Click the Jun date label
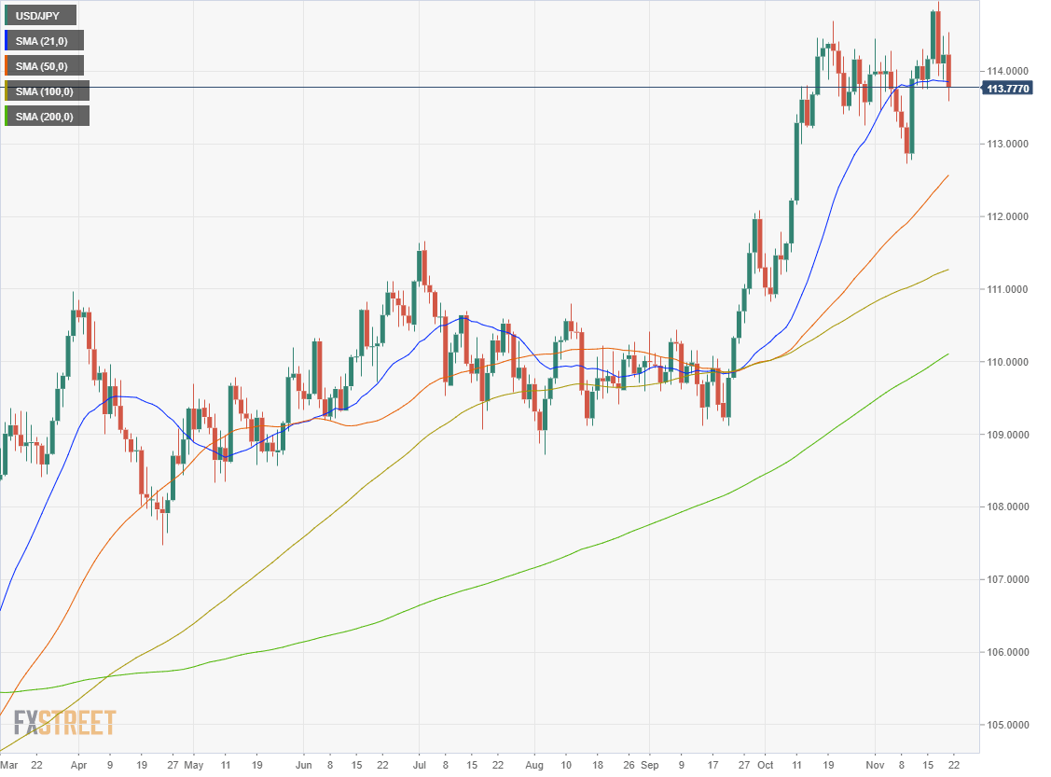Screen dimensions: 1051x777 pyautogui.click(x=304, y=765)
